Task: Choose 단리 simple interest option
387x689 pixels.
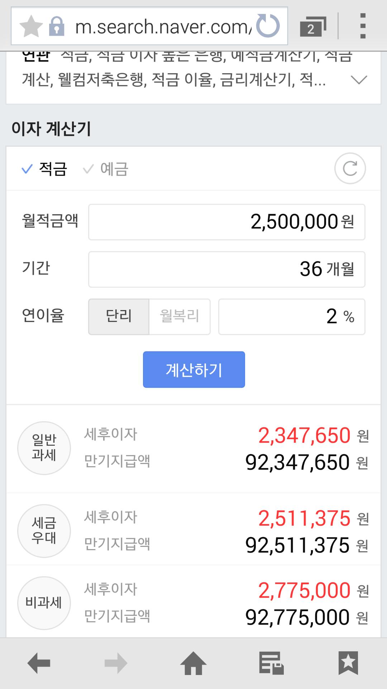Action: click(119, 317)
